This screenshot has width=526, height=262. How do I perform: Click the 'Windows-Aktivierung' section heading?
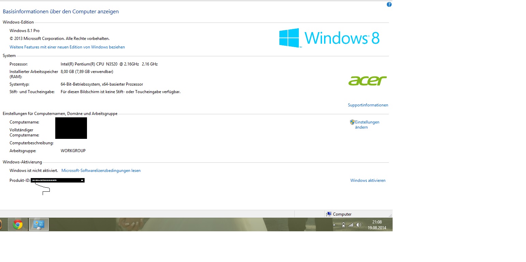pyautogui.click(x=22, y=162)
